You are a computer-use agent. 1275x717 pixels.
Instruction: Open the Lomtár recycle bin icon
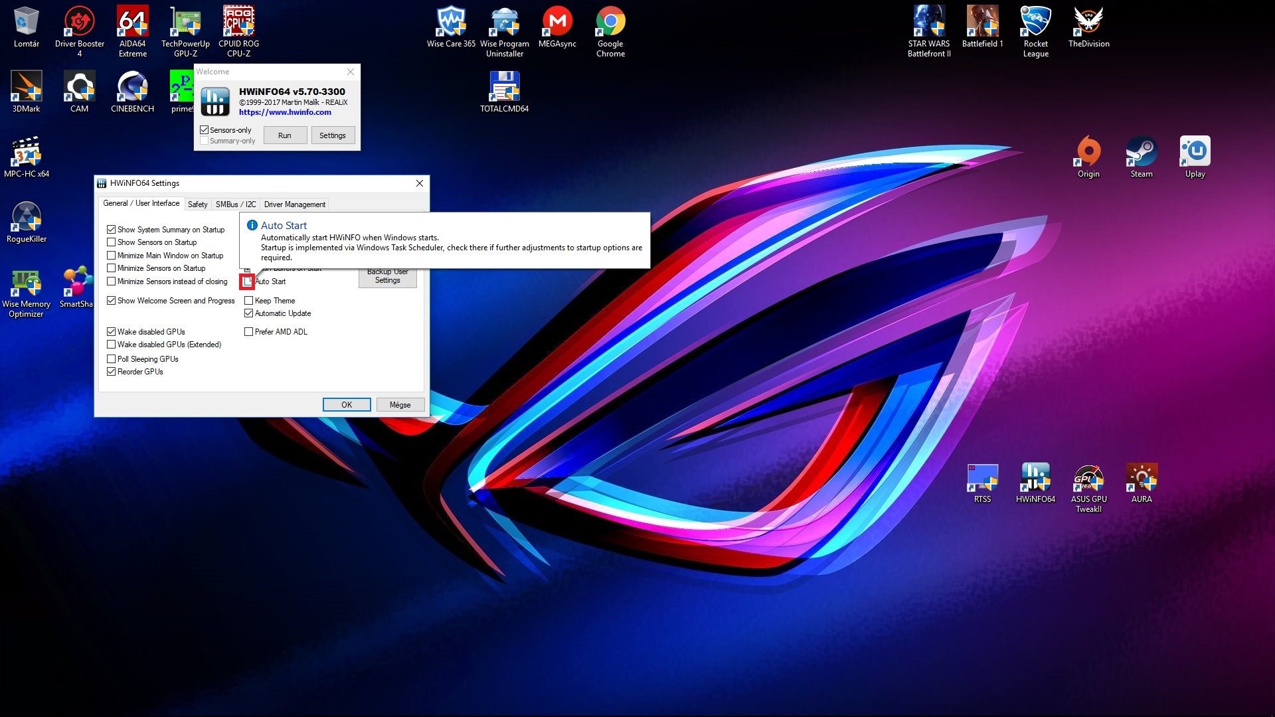point(27,27)
